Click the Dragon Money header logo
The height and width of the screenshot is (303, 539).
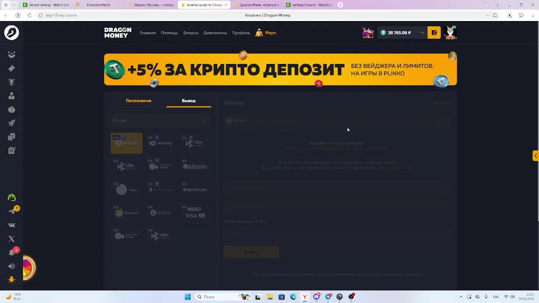(117, 33)
